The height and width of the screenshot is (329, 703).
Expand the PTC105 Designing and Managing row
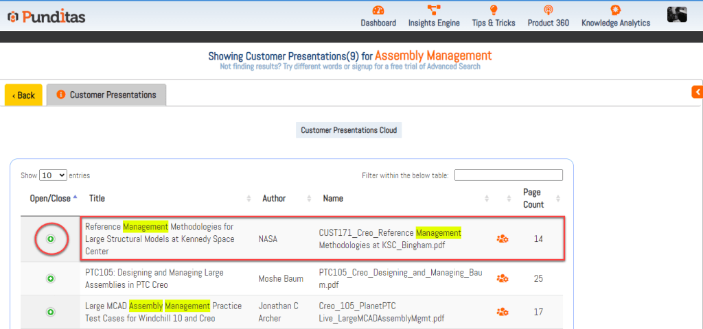point(50,278)
